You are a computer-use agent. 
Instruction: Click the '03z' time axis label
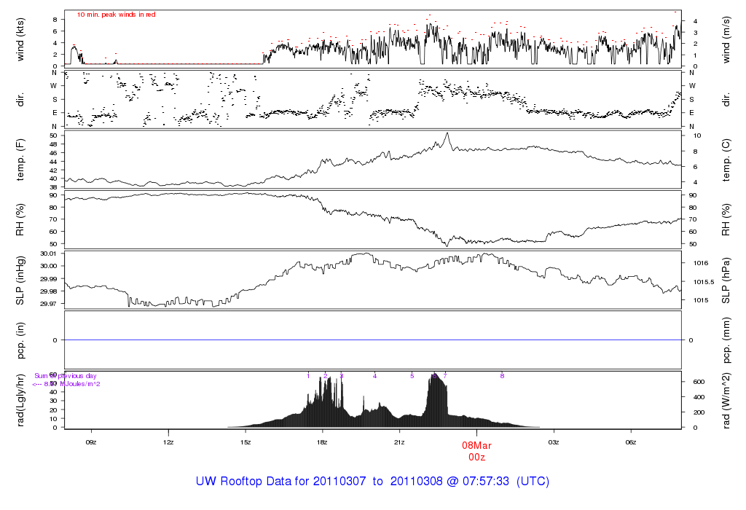pyautogui.click(x=554, y=442)
